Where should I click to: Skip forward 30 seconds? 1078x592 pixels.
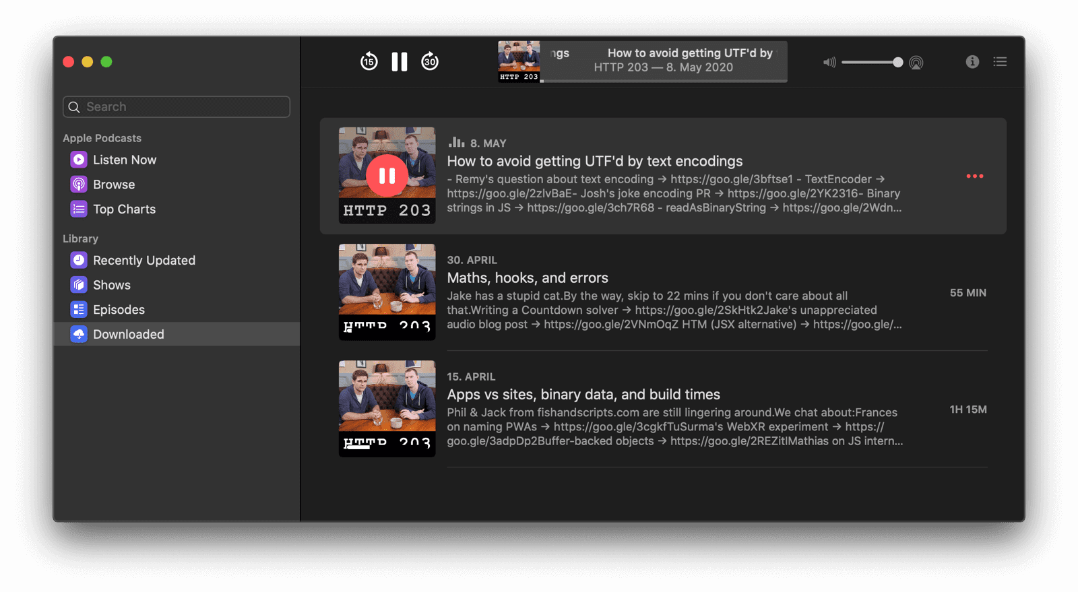coord(430,62)
